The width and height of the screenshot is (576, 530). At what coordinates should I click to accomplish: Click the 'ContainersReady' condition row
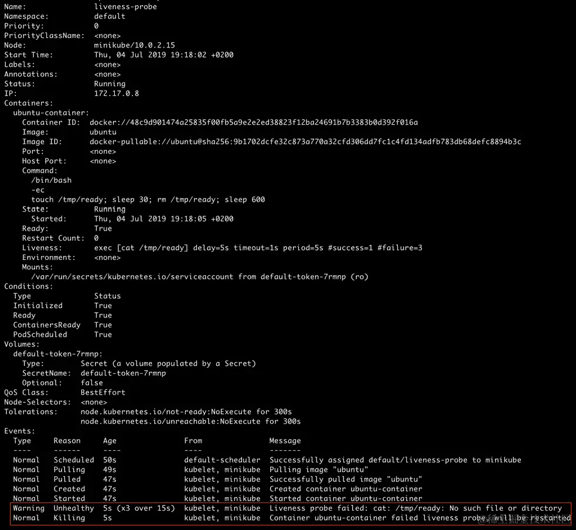click(x=63, y=325)
